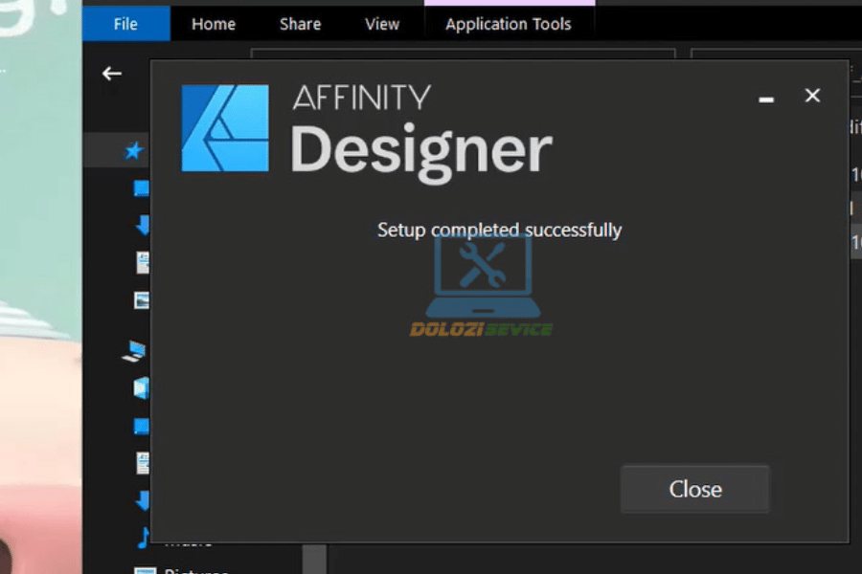This screenshot has height=574, width=862.
Task: Go back using the Explorer back arrow
Action: pos(112,74)
